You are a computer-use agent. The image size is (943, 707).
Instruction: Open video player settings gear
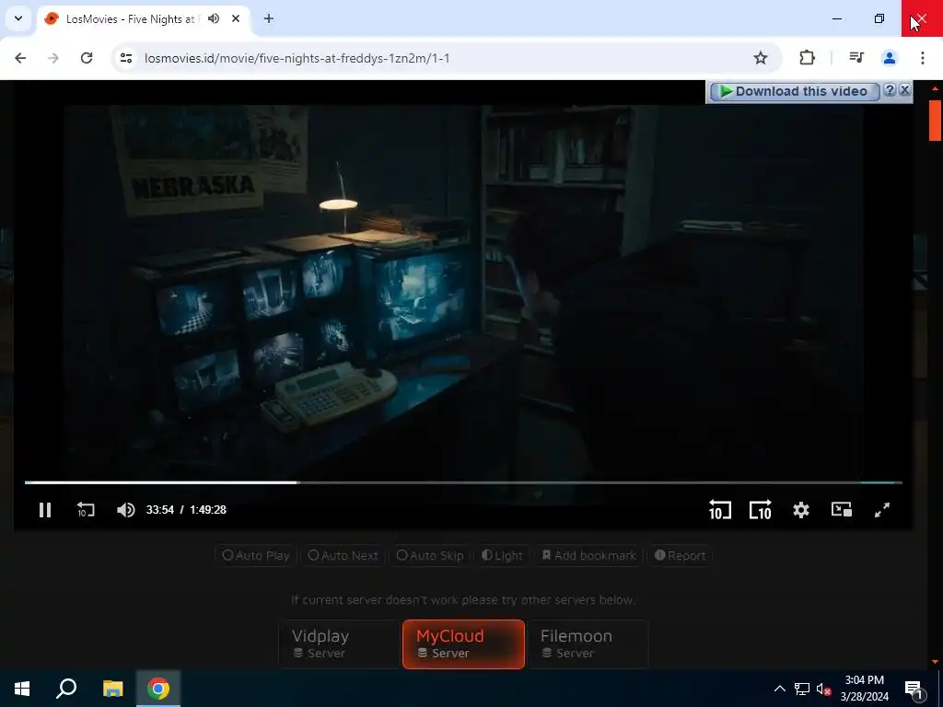coord(800,510)
